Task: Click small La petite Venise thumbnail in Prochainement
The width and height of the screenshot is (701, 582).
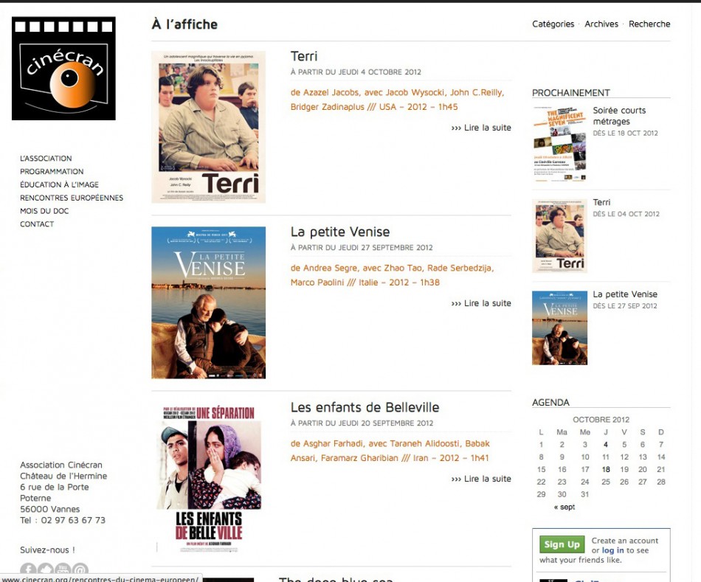Action: pos(559,328)
